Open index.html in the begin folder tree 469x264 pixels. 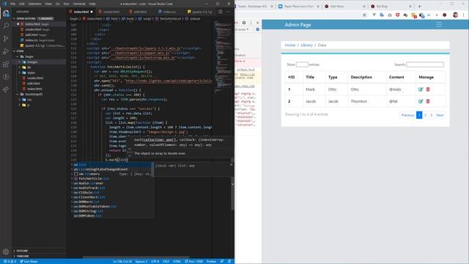pyautogui.click(x=34, y=89)
